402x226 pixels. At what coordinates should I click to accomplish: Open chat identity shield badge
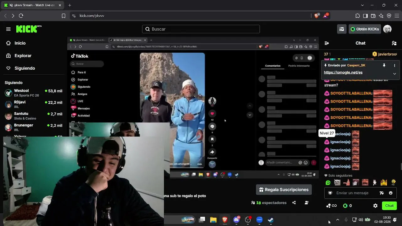(x=330, y=193)
